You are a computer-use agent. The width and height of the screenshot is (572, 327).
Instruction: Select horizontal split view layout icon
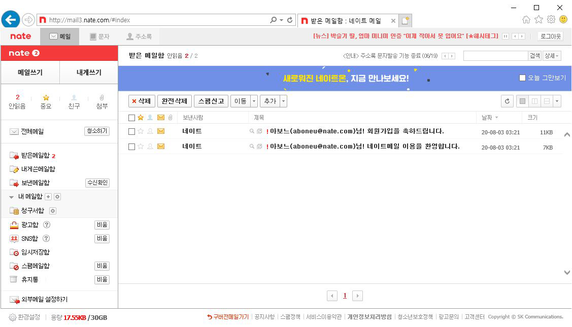547,101
